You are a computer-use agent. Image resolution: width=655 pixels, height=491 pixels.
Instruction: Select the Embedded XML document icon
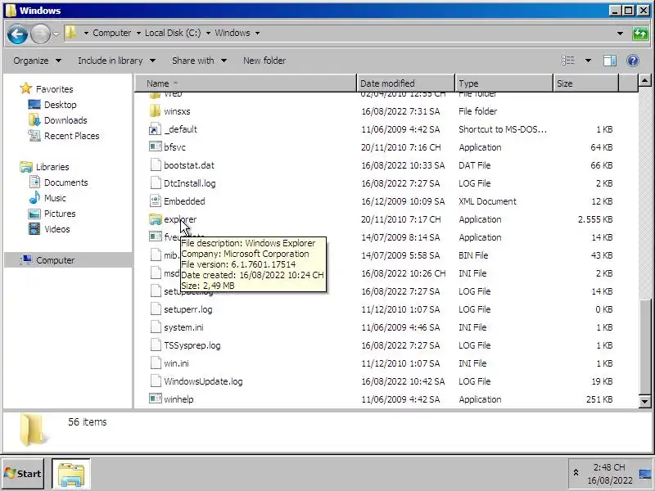click(x=155, y=200)
